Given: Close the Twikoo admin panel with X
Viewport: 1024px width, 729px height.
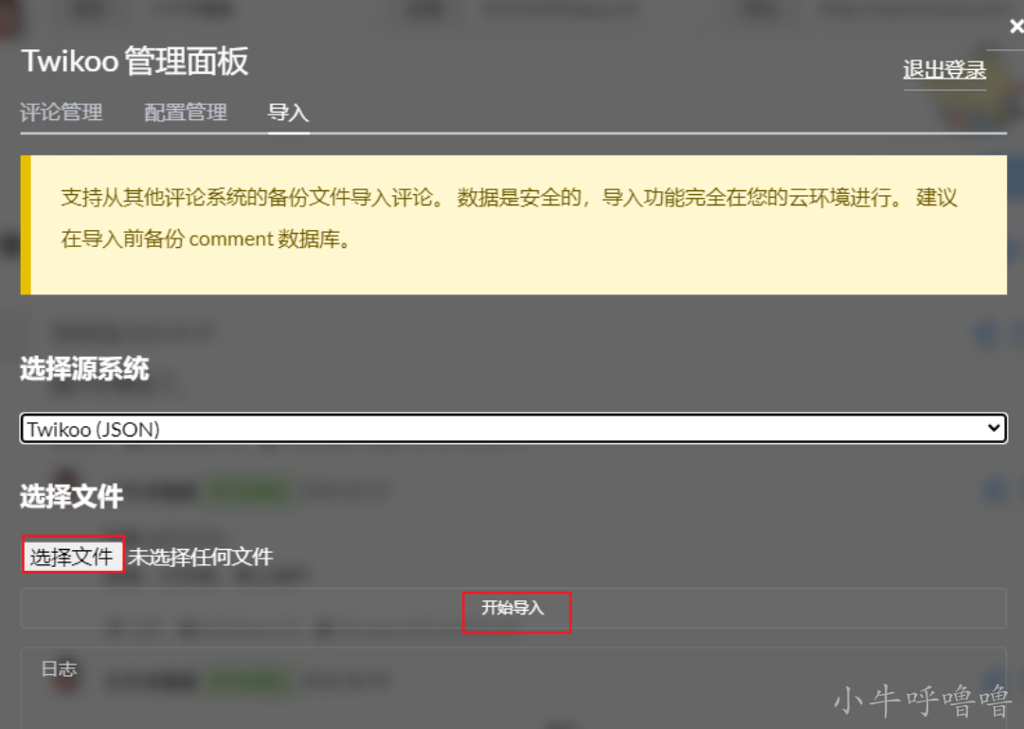Looking at the screenshot, I should pyautogui.click(x=1016, y=27).
